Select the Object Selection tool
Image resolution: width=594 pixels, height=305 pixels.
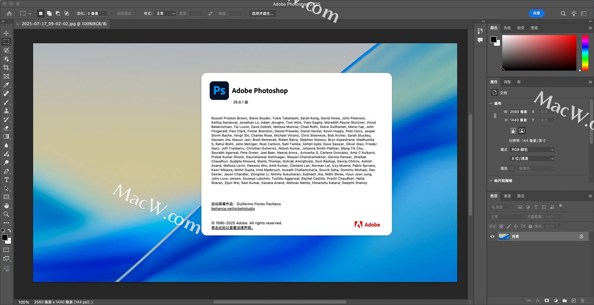(x=6, y=59)
